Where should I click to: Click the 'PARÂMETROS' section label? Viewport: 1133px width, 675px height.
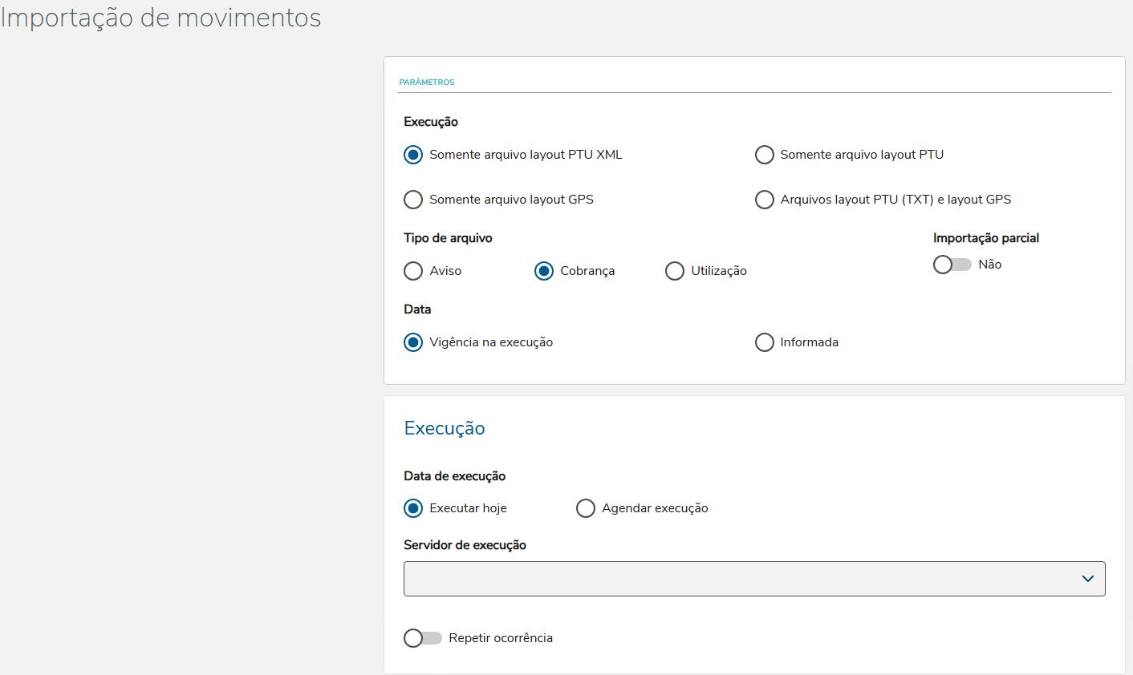[427, 83]
